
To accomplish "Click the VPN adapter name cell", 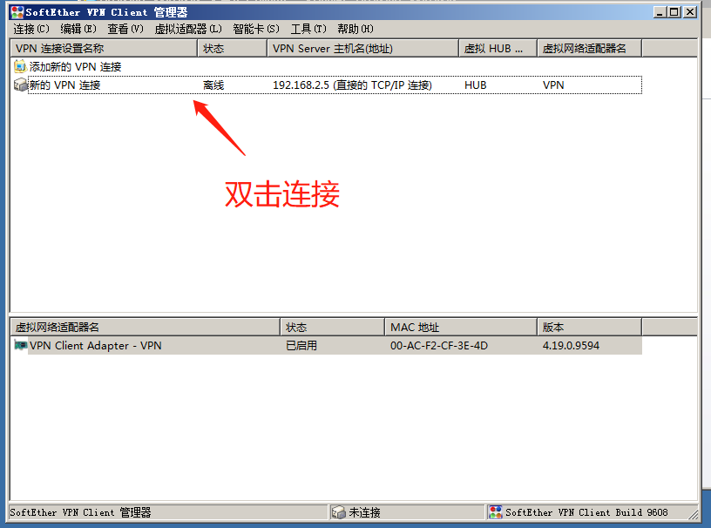I will 553,85.
